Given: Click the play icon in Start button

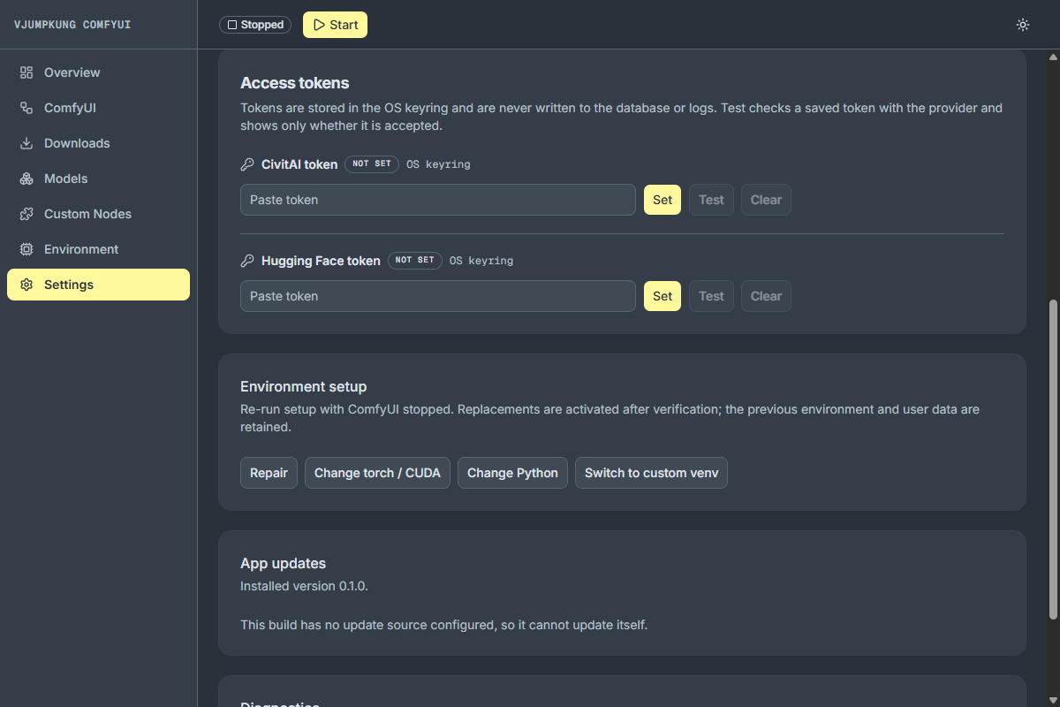Looking at the screenshot, I should [319, 25].
